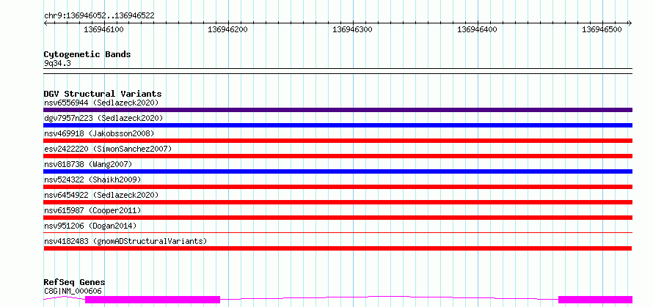Viewport: 653px width, 307px height.
Task: Click ruler position 136946100
Action: point(103,29)
